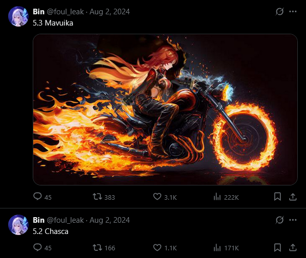Open the flaming motorcycle image
This screenshot has height=258, width=306.
pyautogui.click(x=165, y=109)
